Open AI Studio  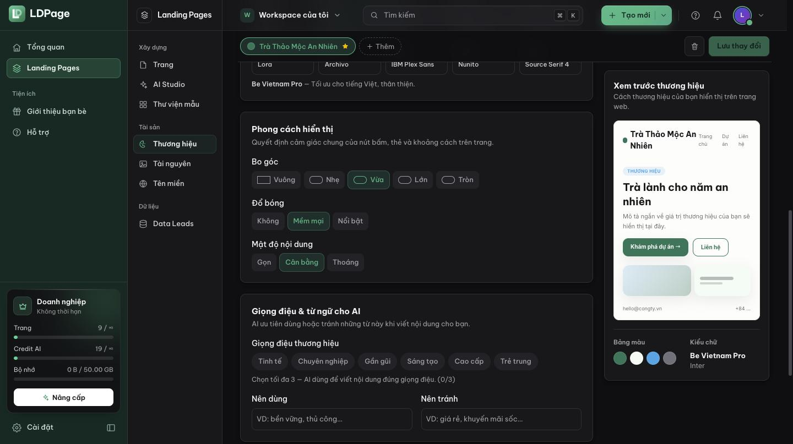click(x=175, y=85)
